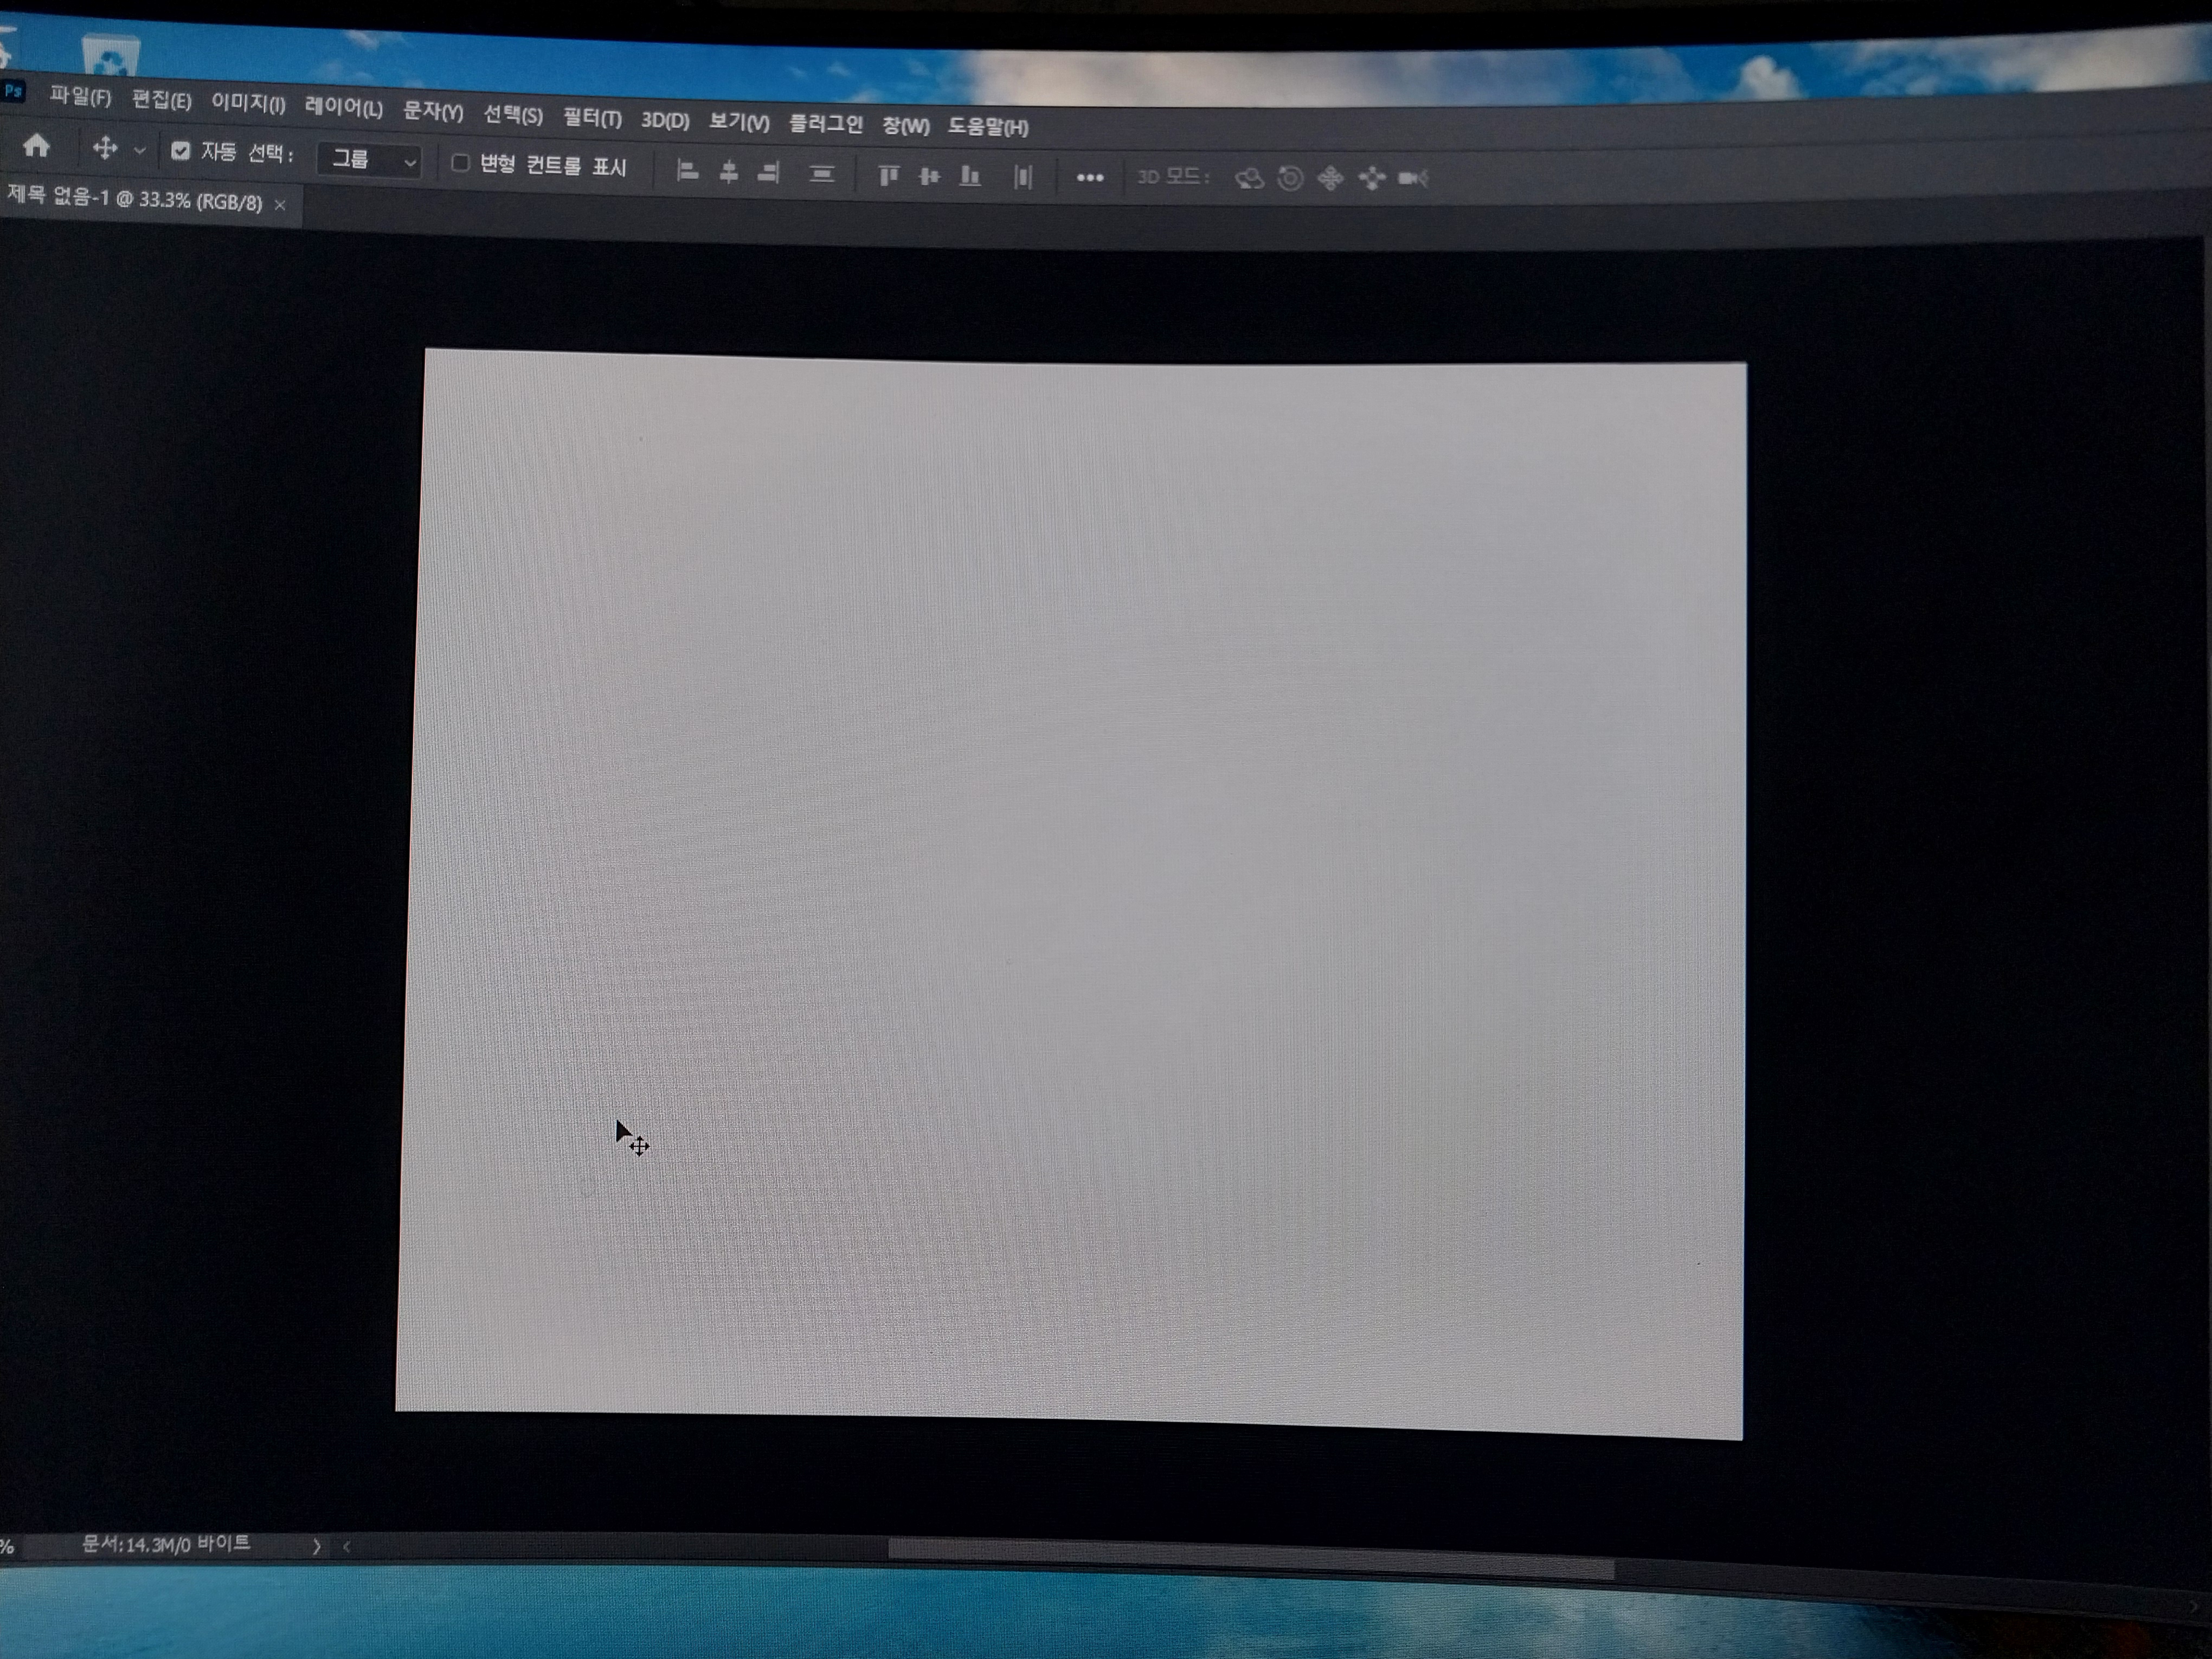Screen dimensions: 2212x1659
Task: Click the align left edges icon
Action: 687,171
